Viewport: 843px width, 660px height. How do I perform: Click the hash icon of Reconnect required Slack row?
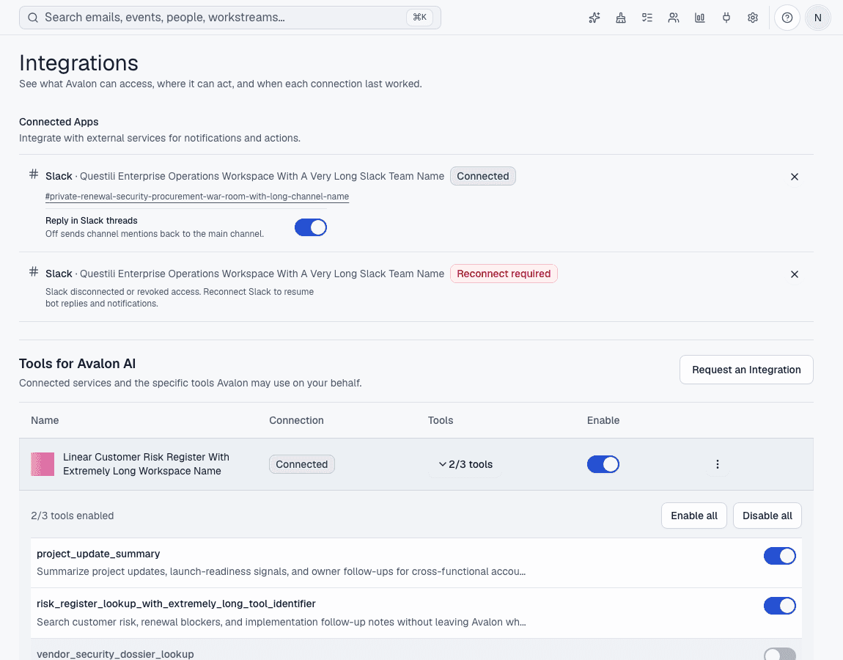point(33,271)
